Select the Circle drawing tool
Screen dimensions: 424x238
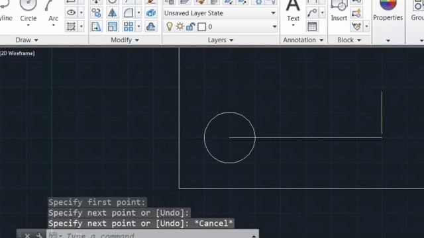click(x=28, y=11)
